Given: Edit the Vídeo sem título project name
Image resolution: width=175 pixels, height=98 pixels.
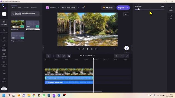Looking at the screenshot, I should click(68, 8).
